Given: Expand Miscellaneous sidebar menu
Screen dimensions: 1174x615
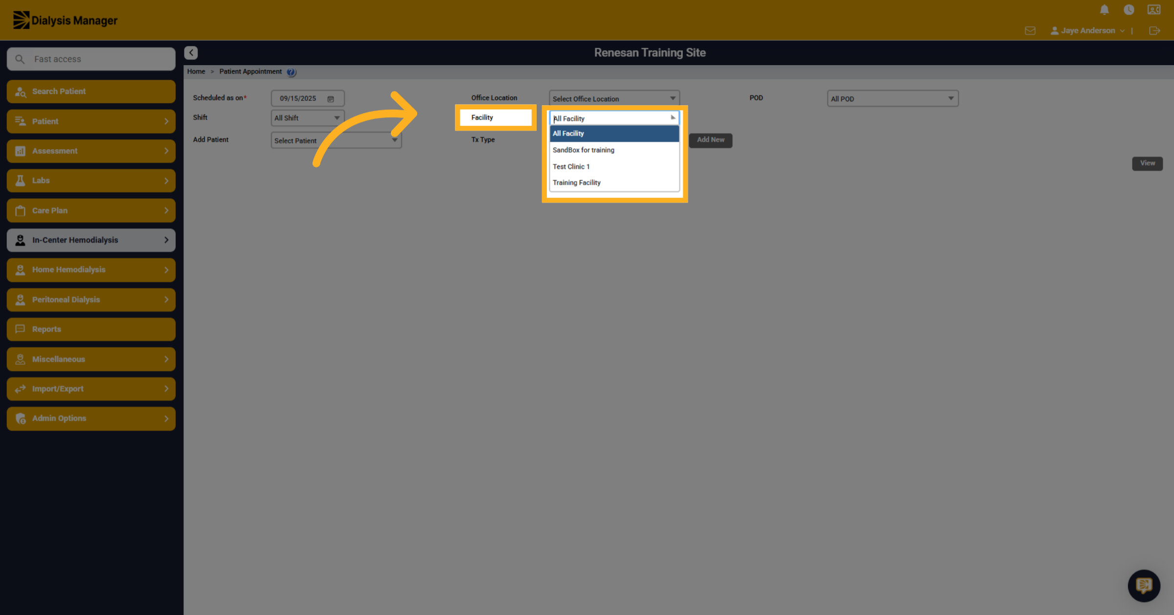Looking at the screenshot, I should pos(91,359).
